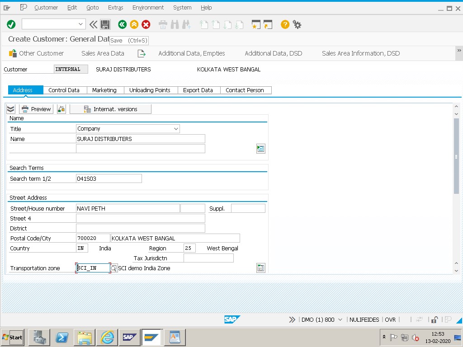Open the Environment menu
This screenshot has height=347, width=463.
point(148,8)
